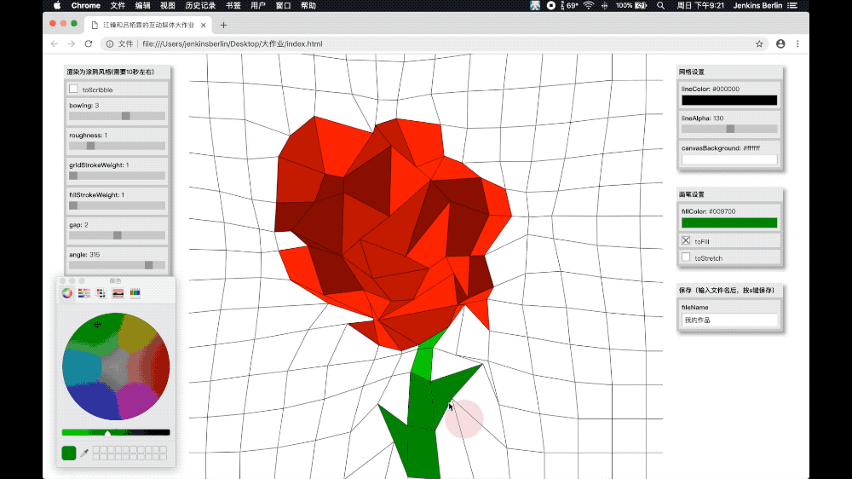The image size is (852, 479).
Task: Click the battery status indicator
Action: tap(631, 5)
